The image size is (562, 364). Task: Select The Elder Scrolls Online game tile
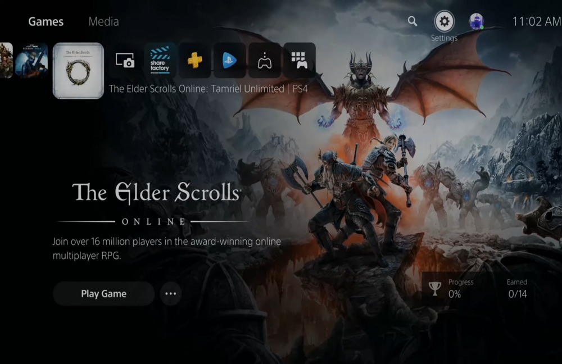pos(78,71)
